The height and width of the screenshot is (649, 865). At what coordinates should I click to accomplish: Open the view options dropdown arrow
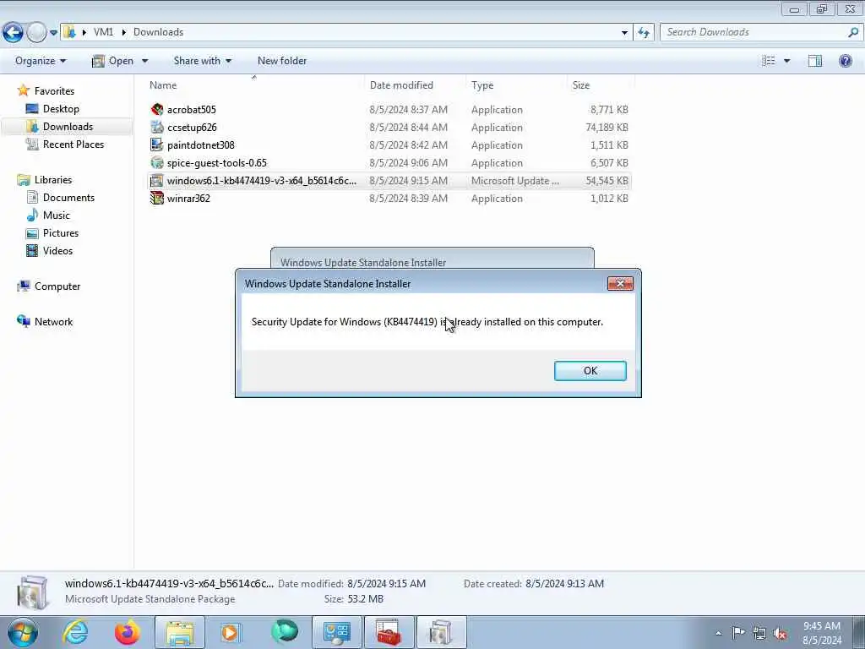[x=786, y=61]
